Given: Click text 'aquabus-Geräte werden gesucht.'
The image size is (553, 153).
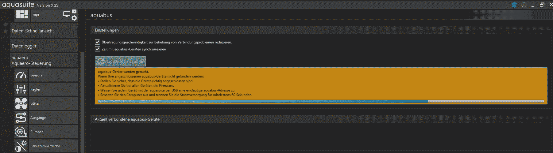Looking at the screenshot, I should (x=123, y=72).
